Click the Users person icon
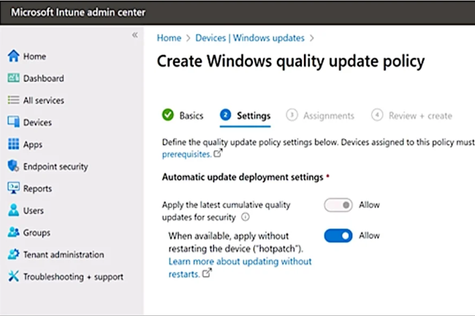The image size is (475, 316). 13,211
